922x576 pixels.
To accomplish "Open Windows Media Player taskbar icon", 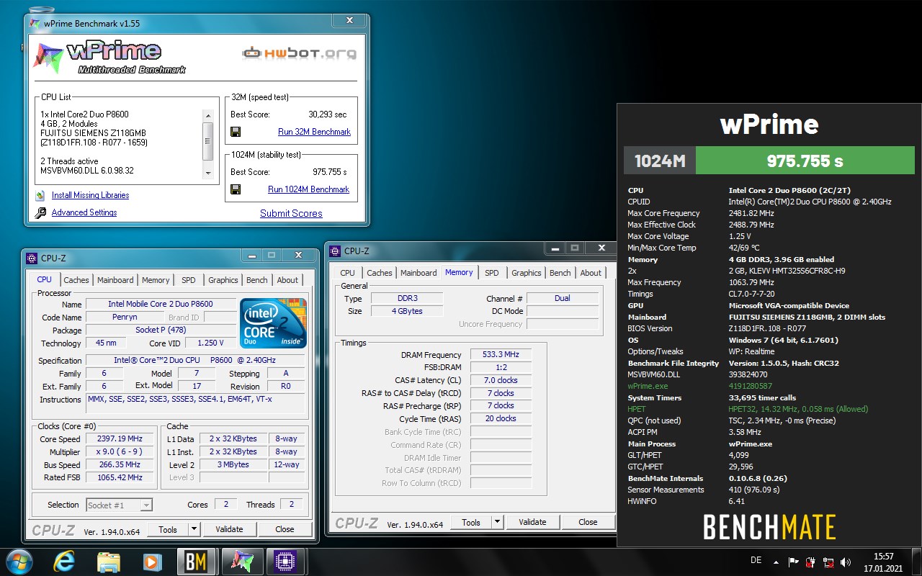I will tap(151, 561).
